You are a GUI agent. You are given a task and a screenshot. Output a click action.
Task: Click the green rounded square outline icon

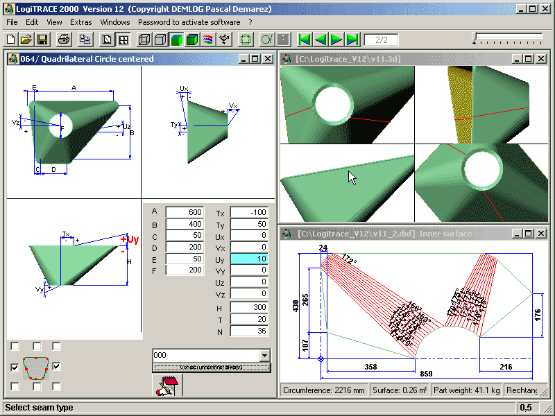[246, 40]
